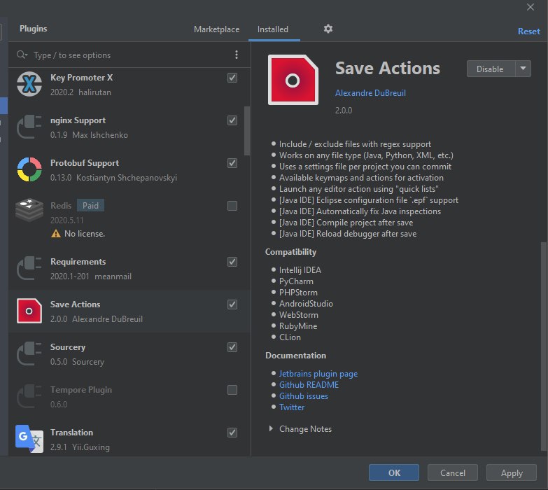Switch to the Marketplace tab
The image size is (548, 490).
coord(217,29)
